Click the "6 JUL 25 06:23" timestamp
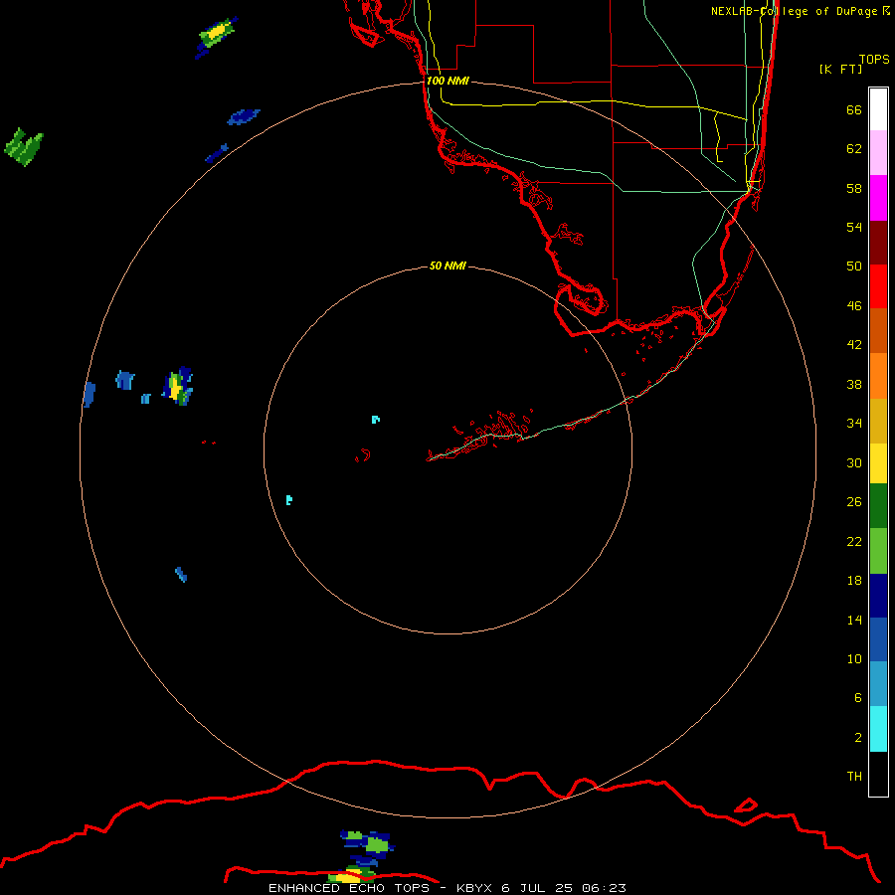Screen dimensions: 895x895 pos(564,888)
